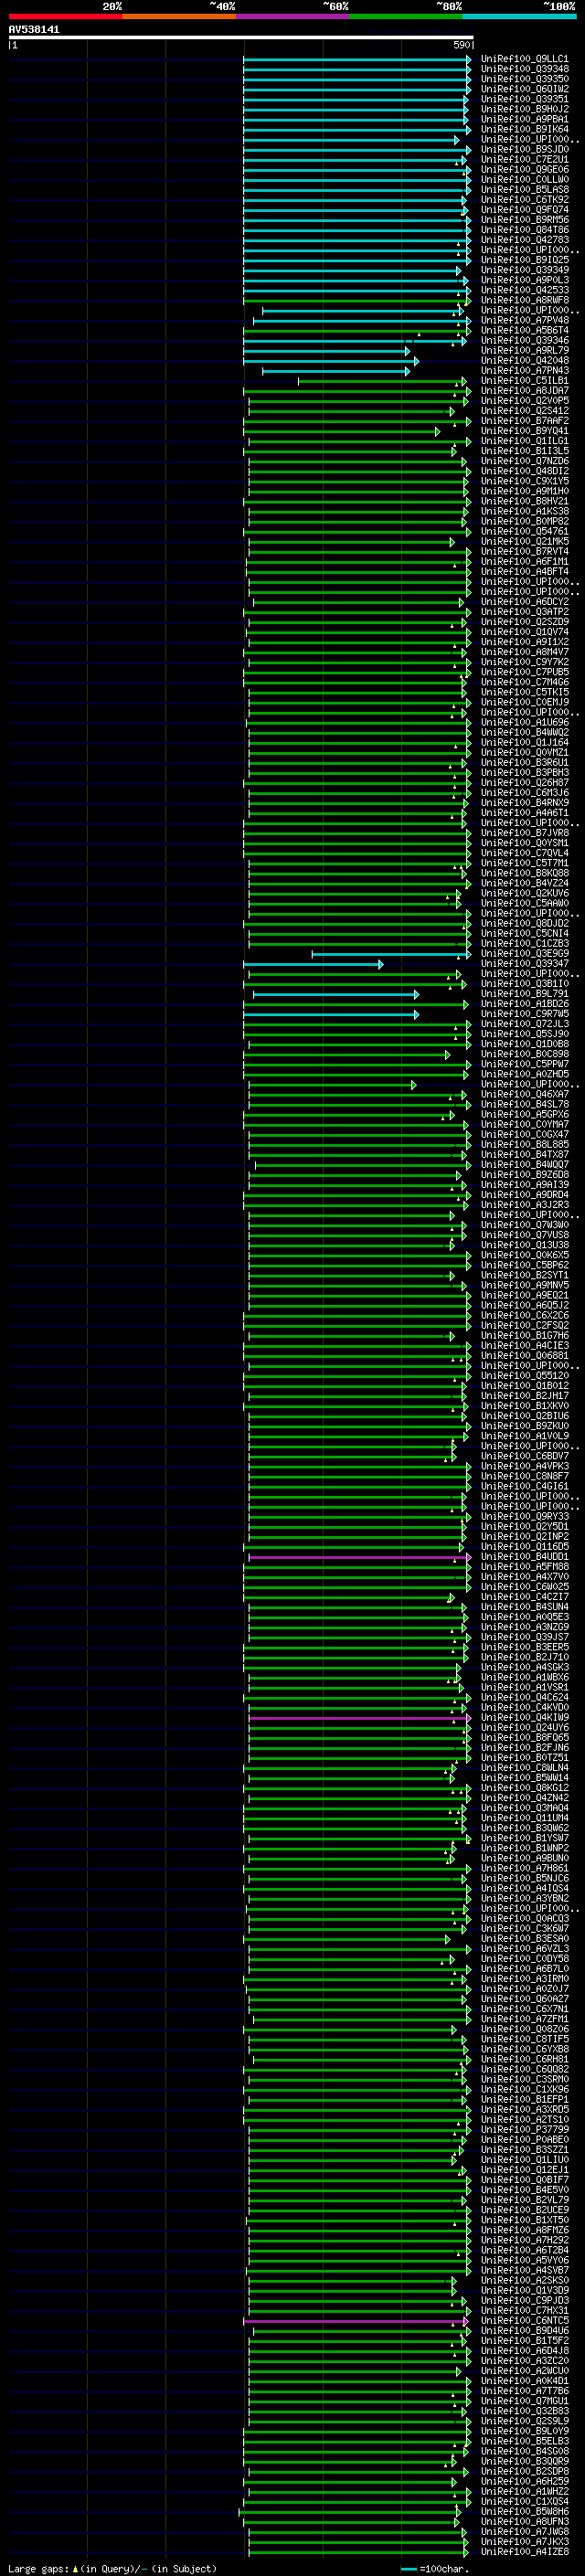Screen dimensions: 585x2576
Task: Select the UniRef100_B4SUN4 label
Action: click(524, 1607)
